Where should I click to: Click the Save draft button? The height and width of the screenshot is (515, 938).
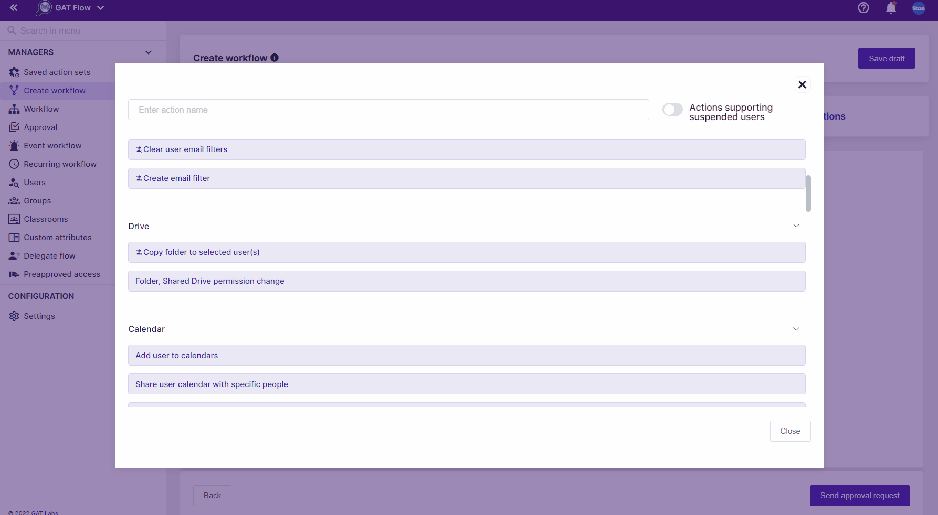886,58
